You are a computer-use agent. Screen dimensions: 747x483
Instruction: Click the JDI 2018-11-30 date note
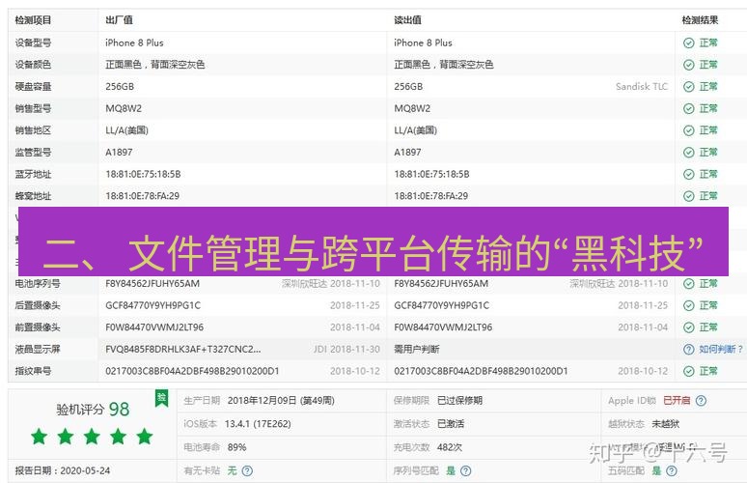(x=346, y=350)
